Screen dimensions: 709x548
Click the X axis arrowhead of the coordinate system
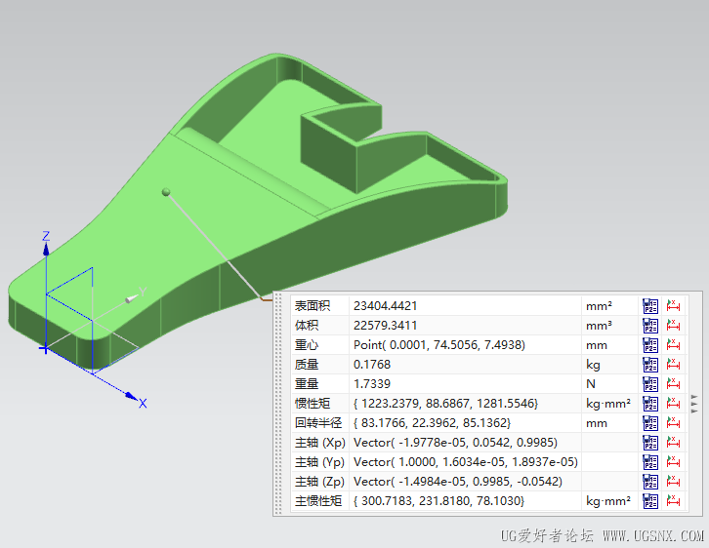tap(132, 396)
